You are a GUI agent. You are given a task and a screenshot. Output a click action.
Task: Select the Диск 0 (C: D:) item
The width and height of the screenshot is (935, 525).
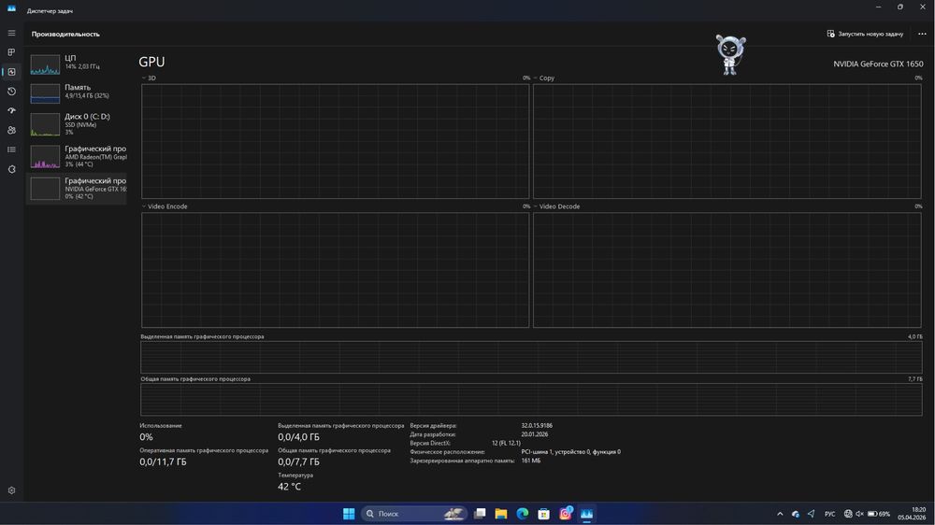click(77, 124)
